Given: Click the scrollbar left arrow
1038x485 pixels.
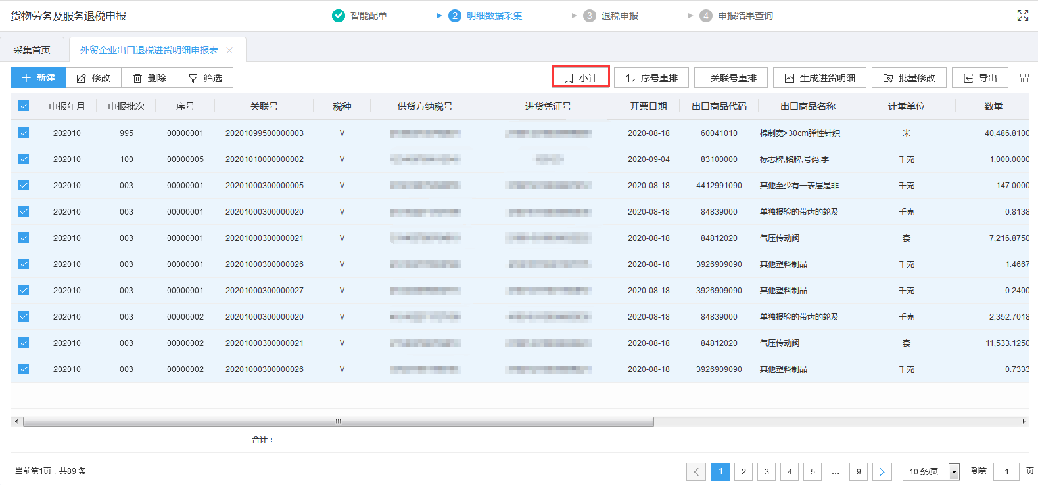Looking at the screenshot, I should click(x=16, y=421).
